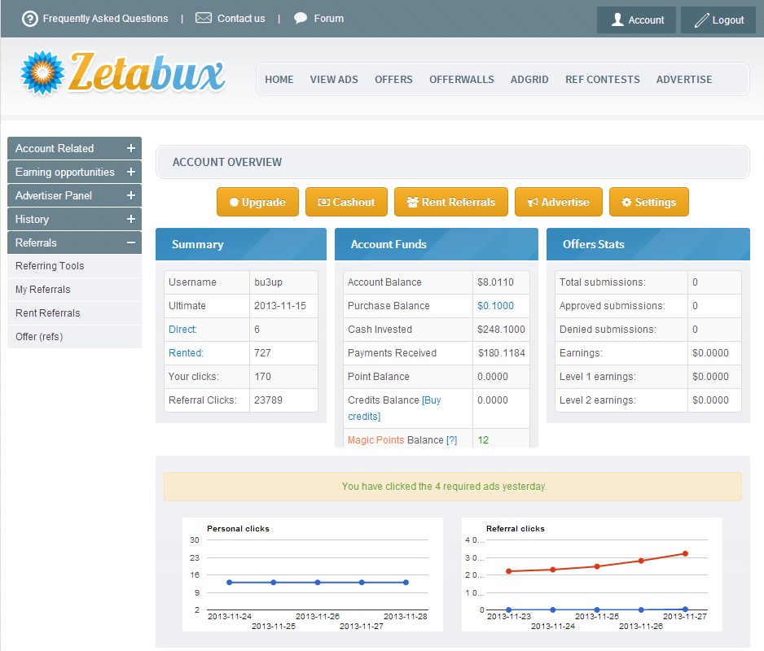Open ADVERTISE in top navigation
This screenshot has width=764, height=651.
click(x=684, y=80)
